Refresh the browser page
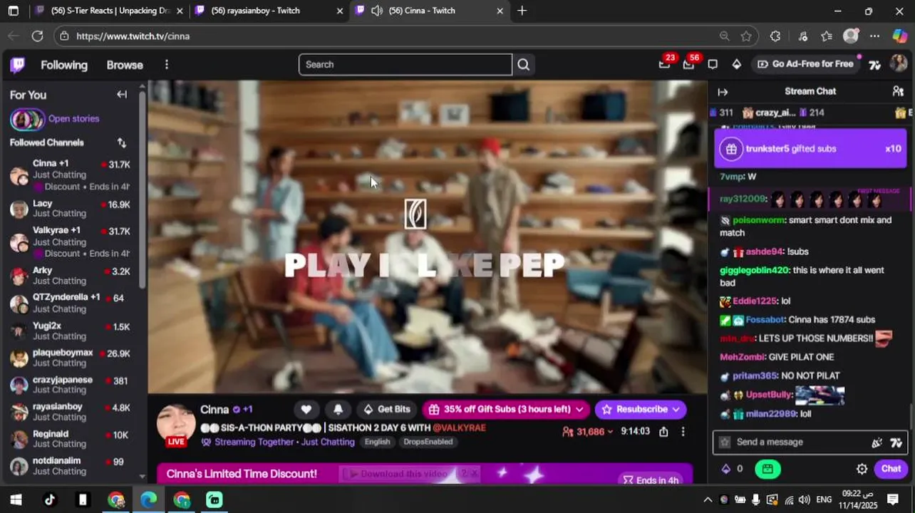This screenshot has height=513, width=915. click(37, 36)
